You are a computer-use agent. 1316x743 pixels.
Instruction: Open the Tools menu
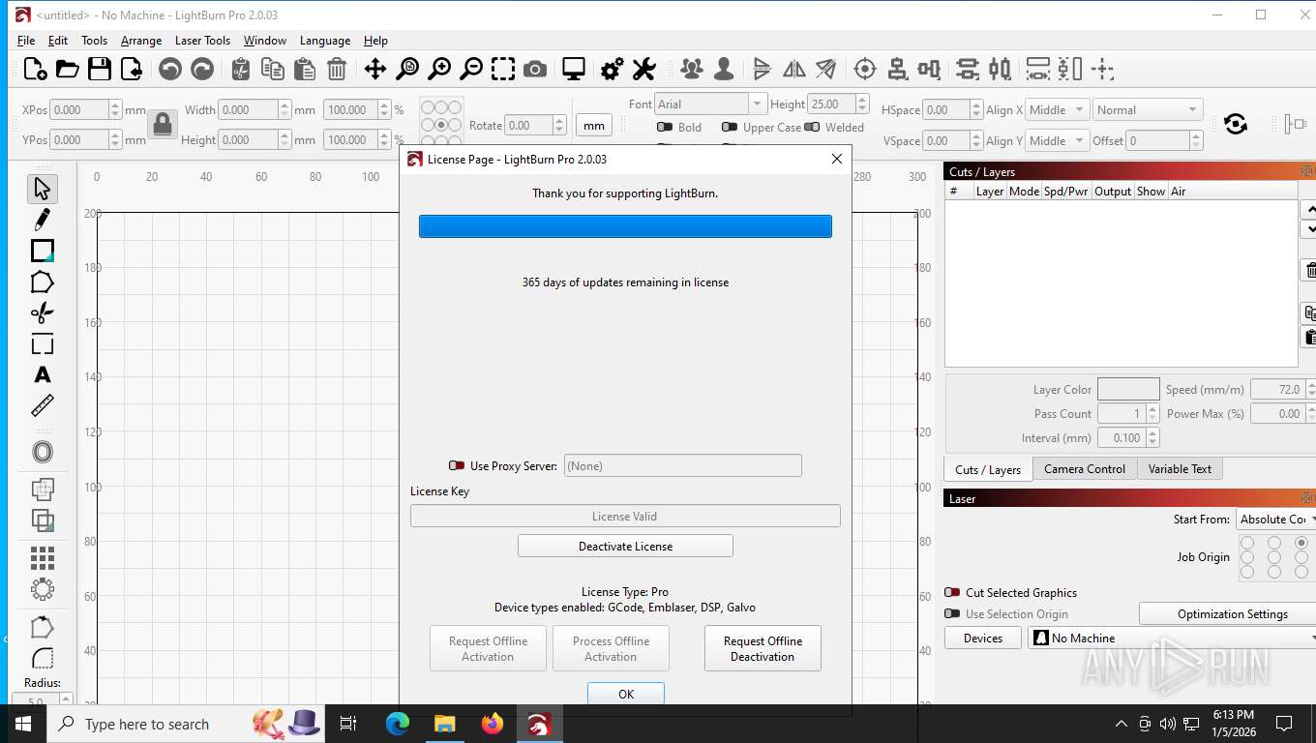tap(95, 41)
